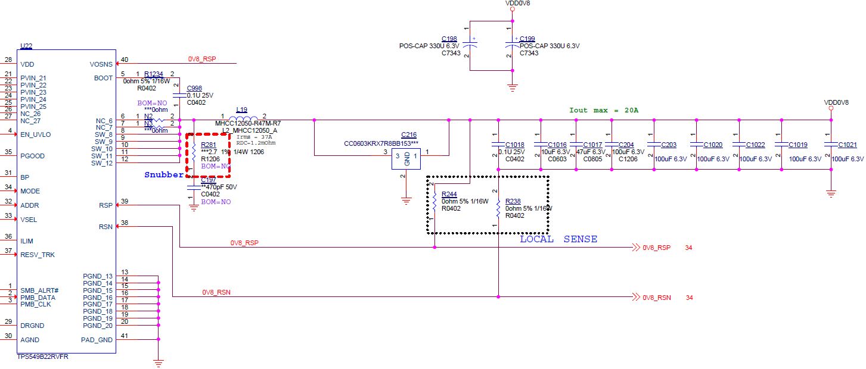Select the ground symbol beneath capacitor C197
Screen dimensions: 866x369
(193, 208)
